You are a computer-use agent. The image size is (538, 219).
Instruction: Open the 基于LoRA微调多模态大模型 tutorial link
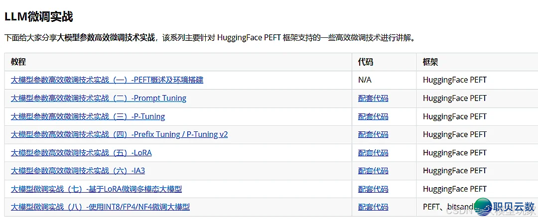(x=96, y=189)
